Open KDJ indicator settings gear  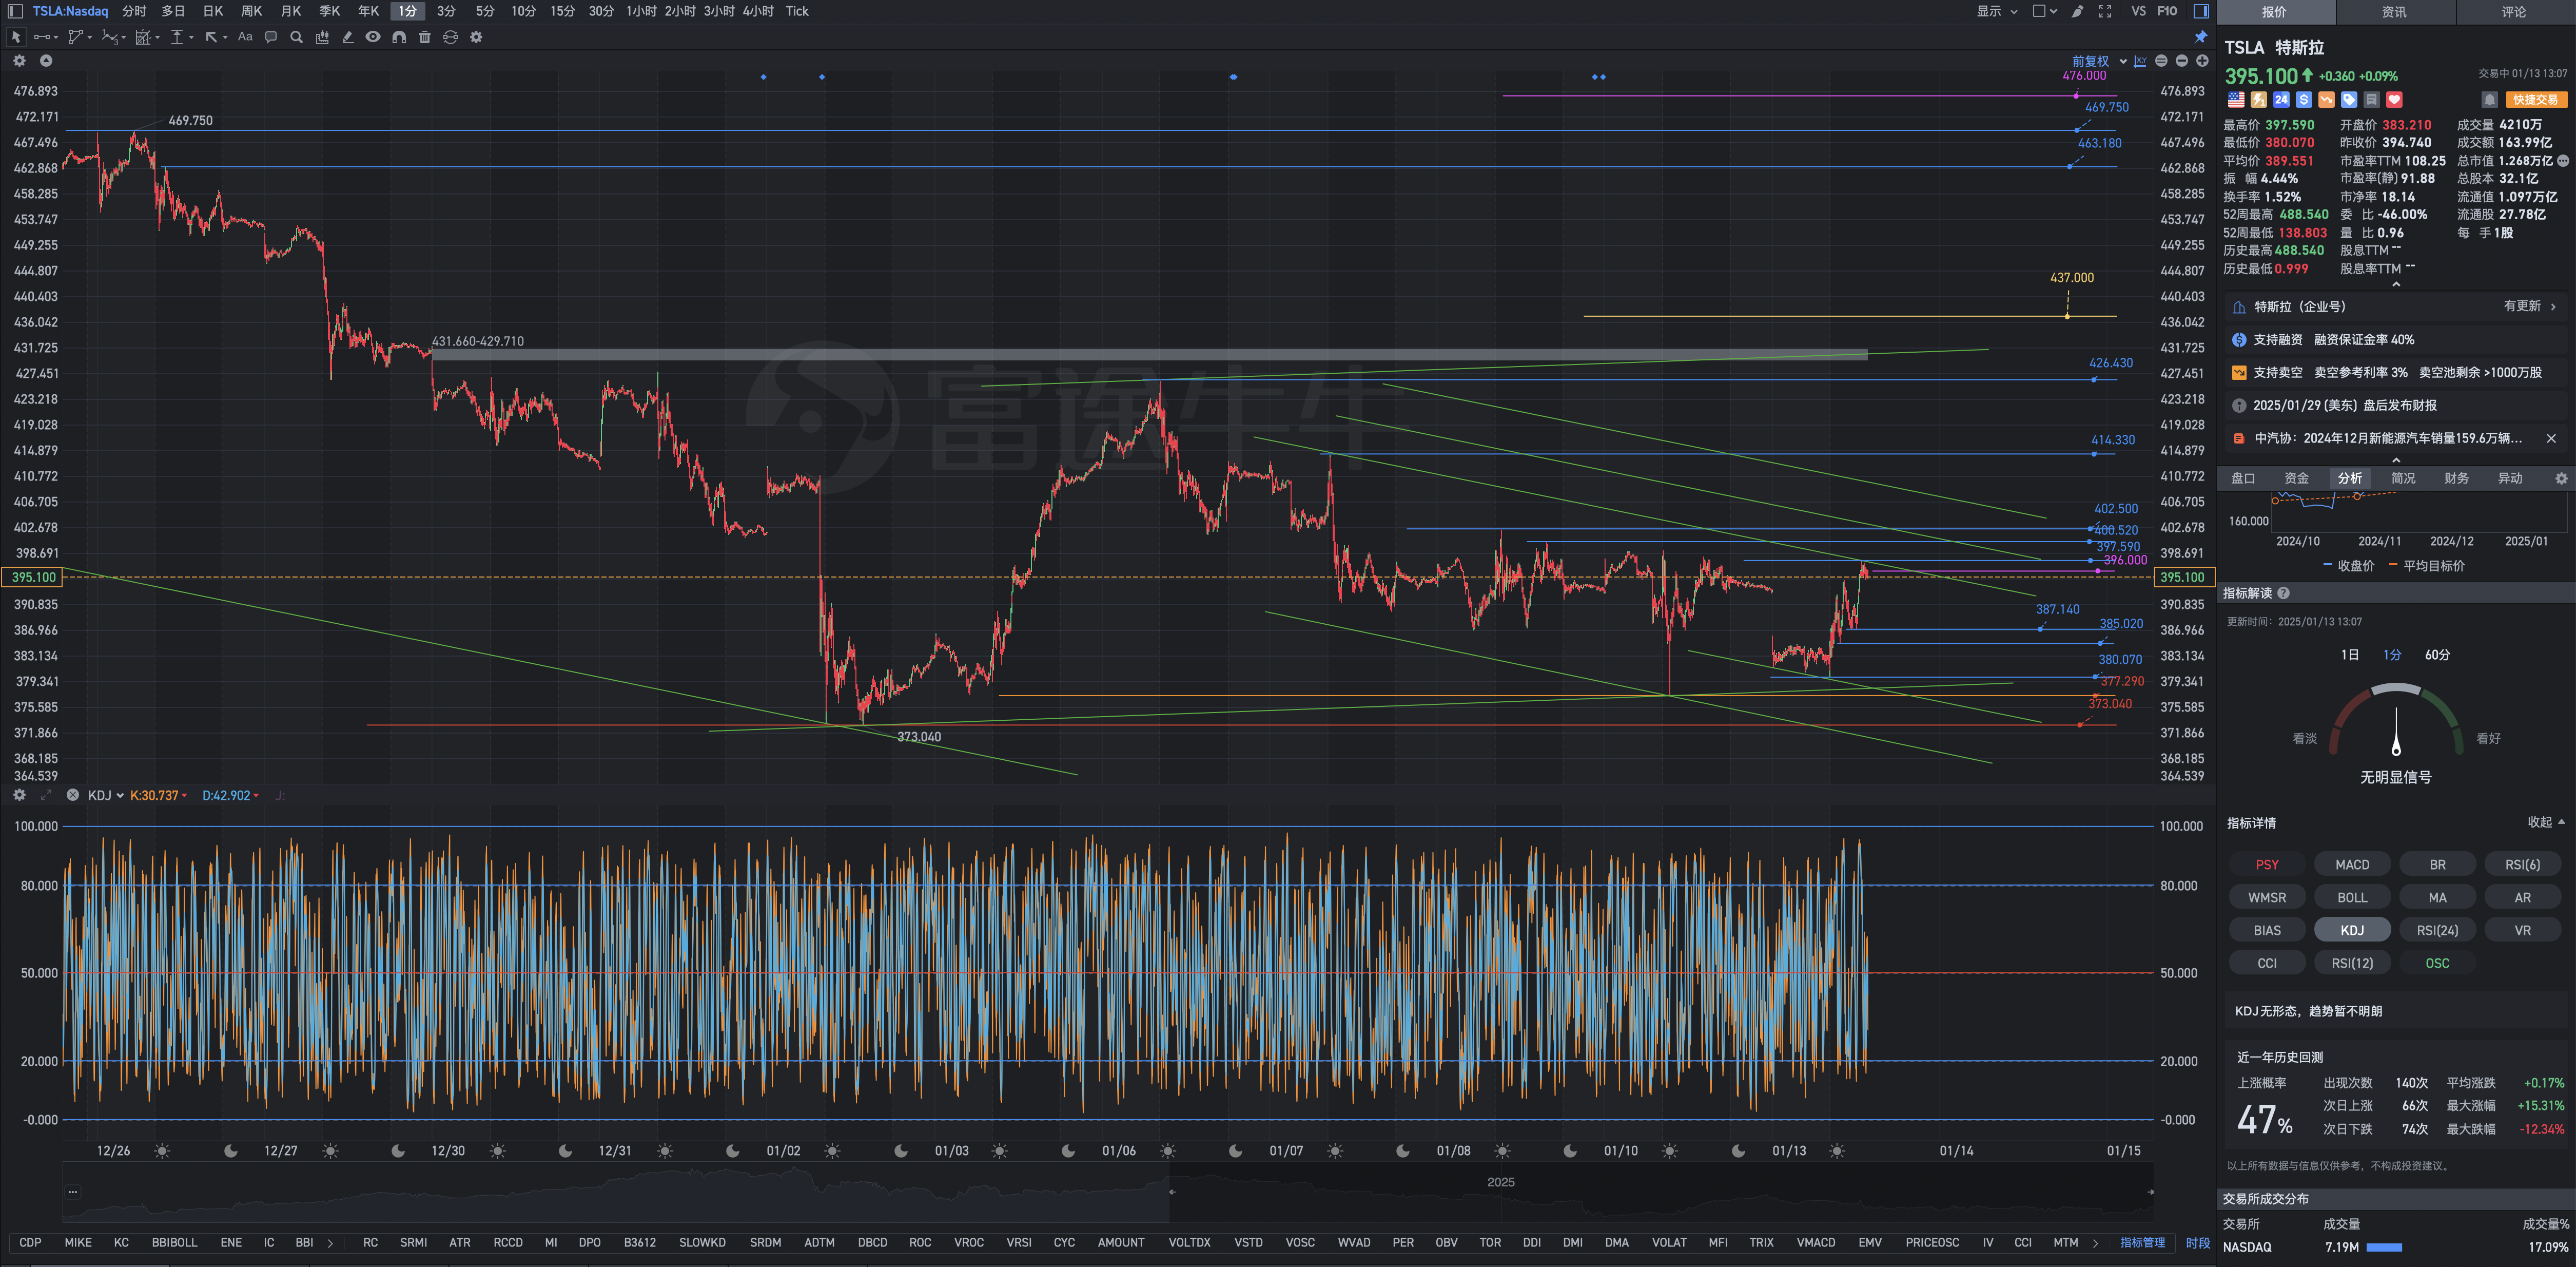click(x=19, y=795)
